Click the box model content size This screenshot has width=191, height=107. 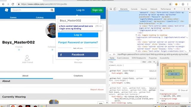pyautogui.click(x=174, y=74)
